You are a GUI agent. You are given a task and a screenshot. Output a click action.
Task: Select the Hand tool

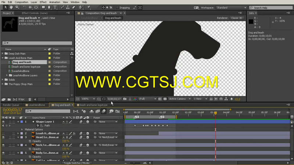click(x=11, y=7)
